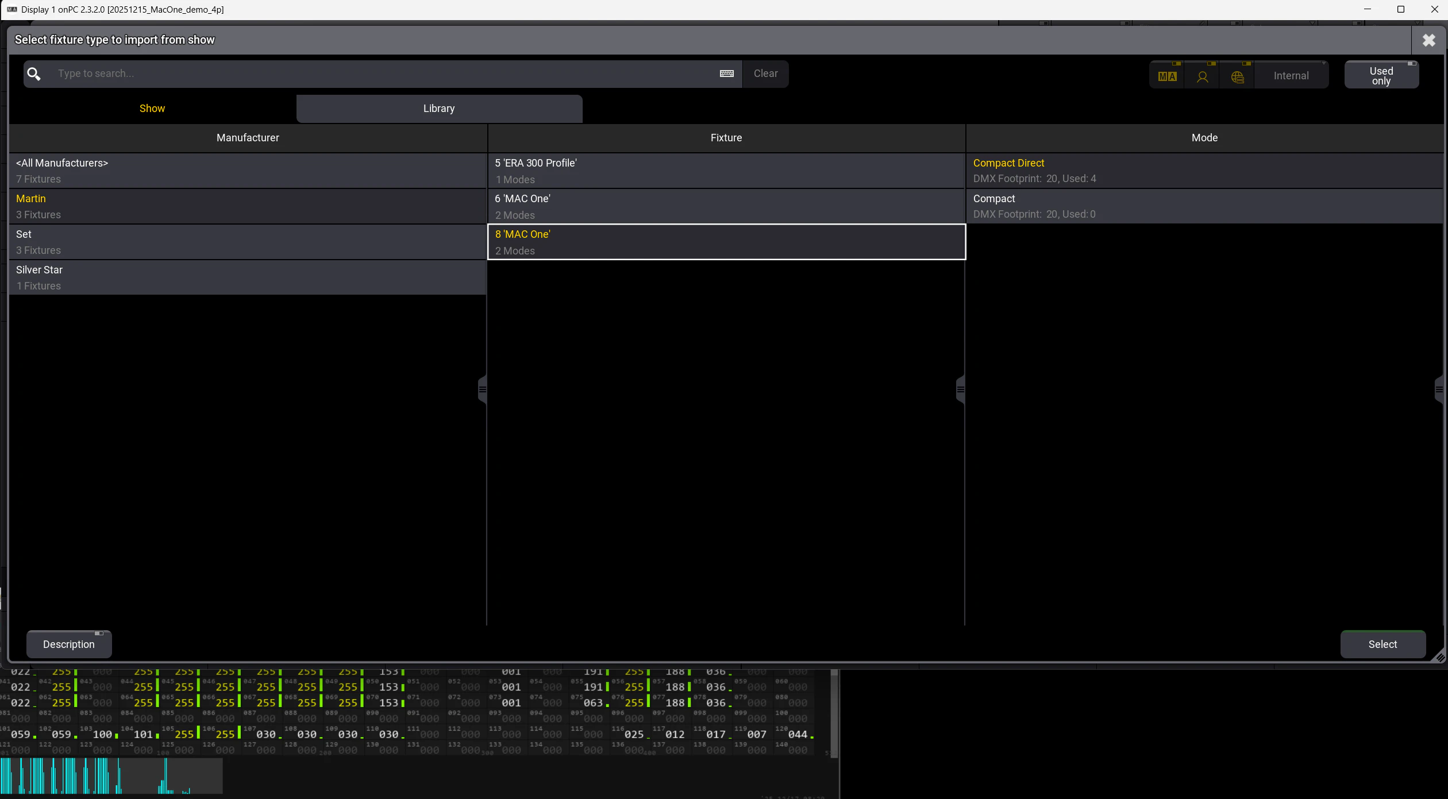Select All Manufacturers row
The image size is (1448, 799).
[x=248, y=171]
